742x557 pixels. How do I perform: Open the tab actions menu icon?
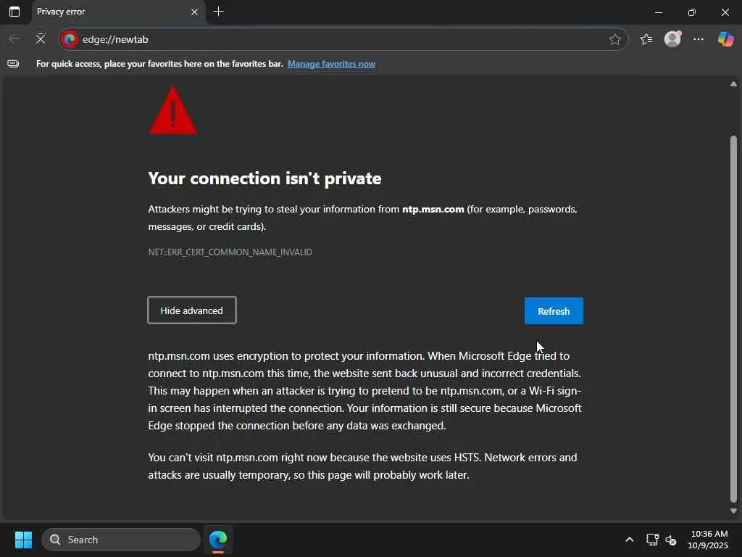(x=14, y=12)
